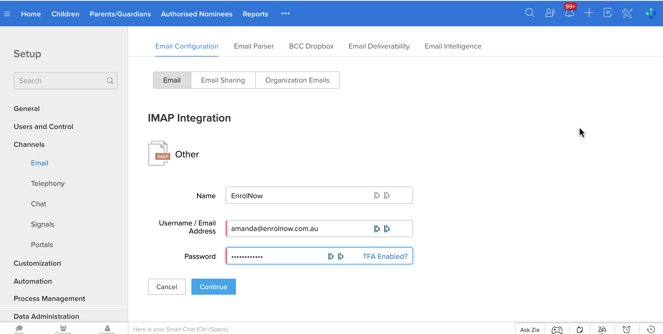This screenshot has width=663, height=334.
Task: Click the notifications bell icon
Action: pos(569,13)
